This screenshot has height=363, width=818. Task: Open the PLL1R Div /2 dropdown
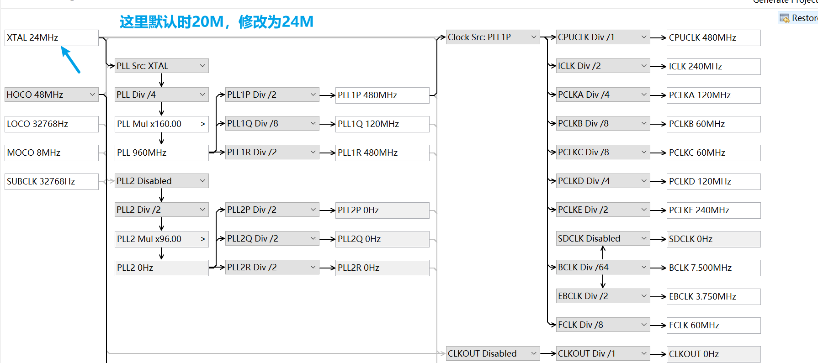272,152
